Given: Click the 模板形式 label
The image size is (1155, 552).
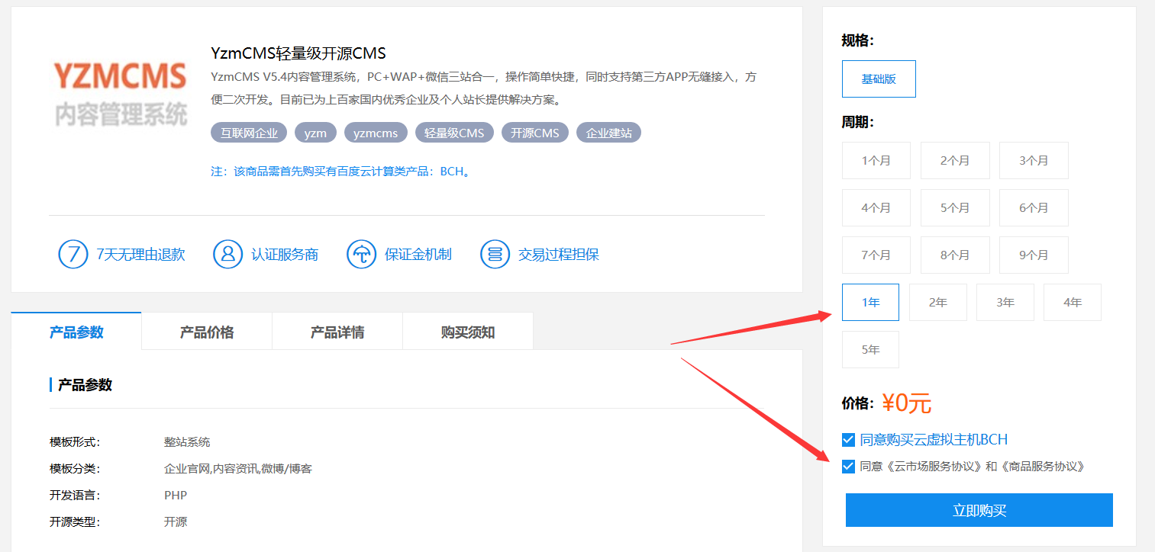Looking at the screenshot, I should [75, 442].
